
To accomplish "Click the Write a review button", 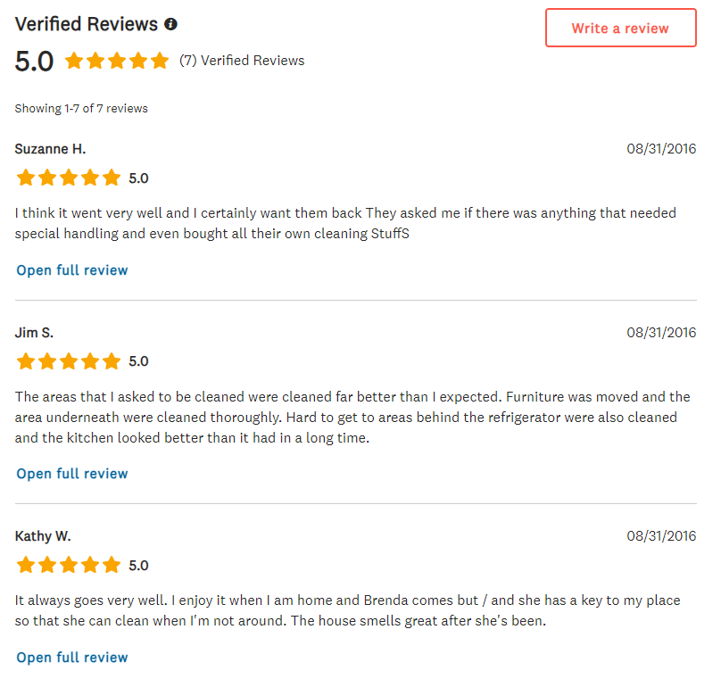I will click(x=621, y=28).
